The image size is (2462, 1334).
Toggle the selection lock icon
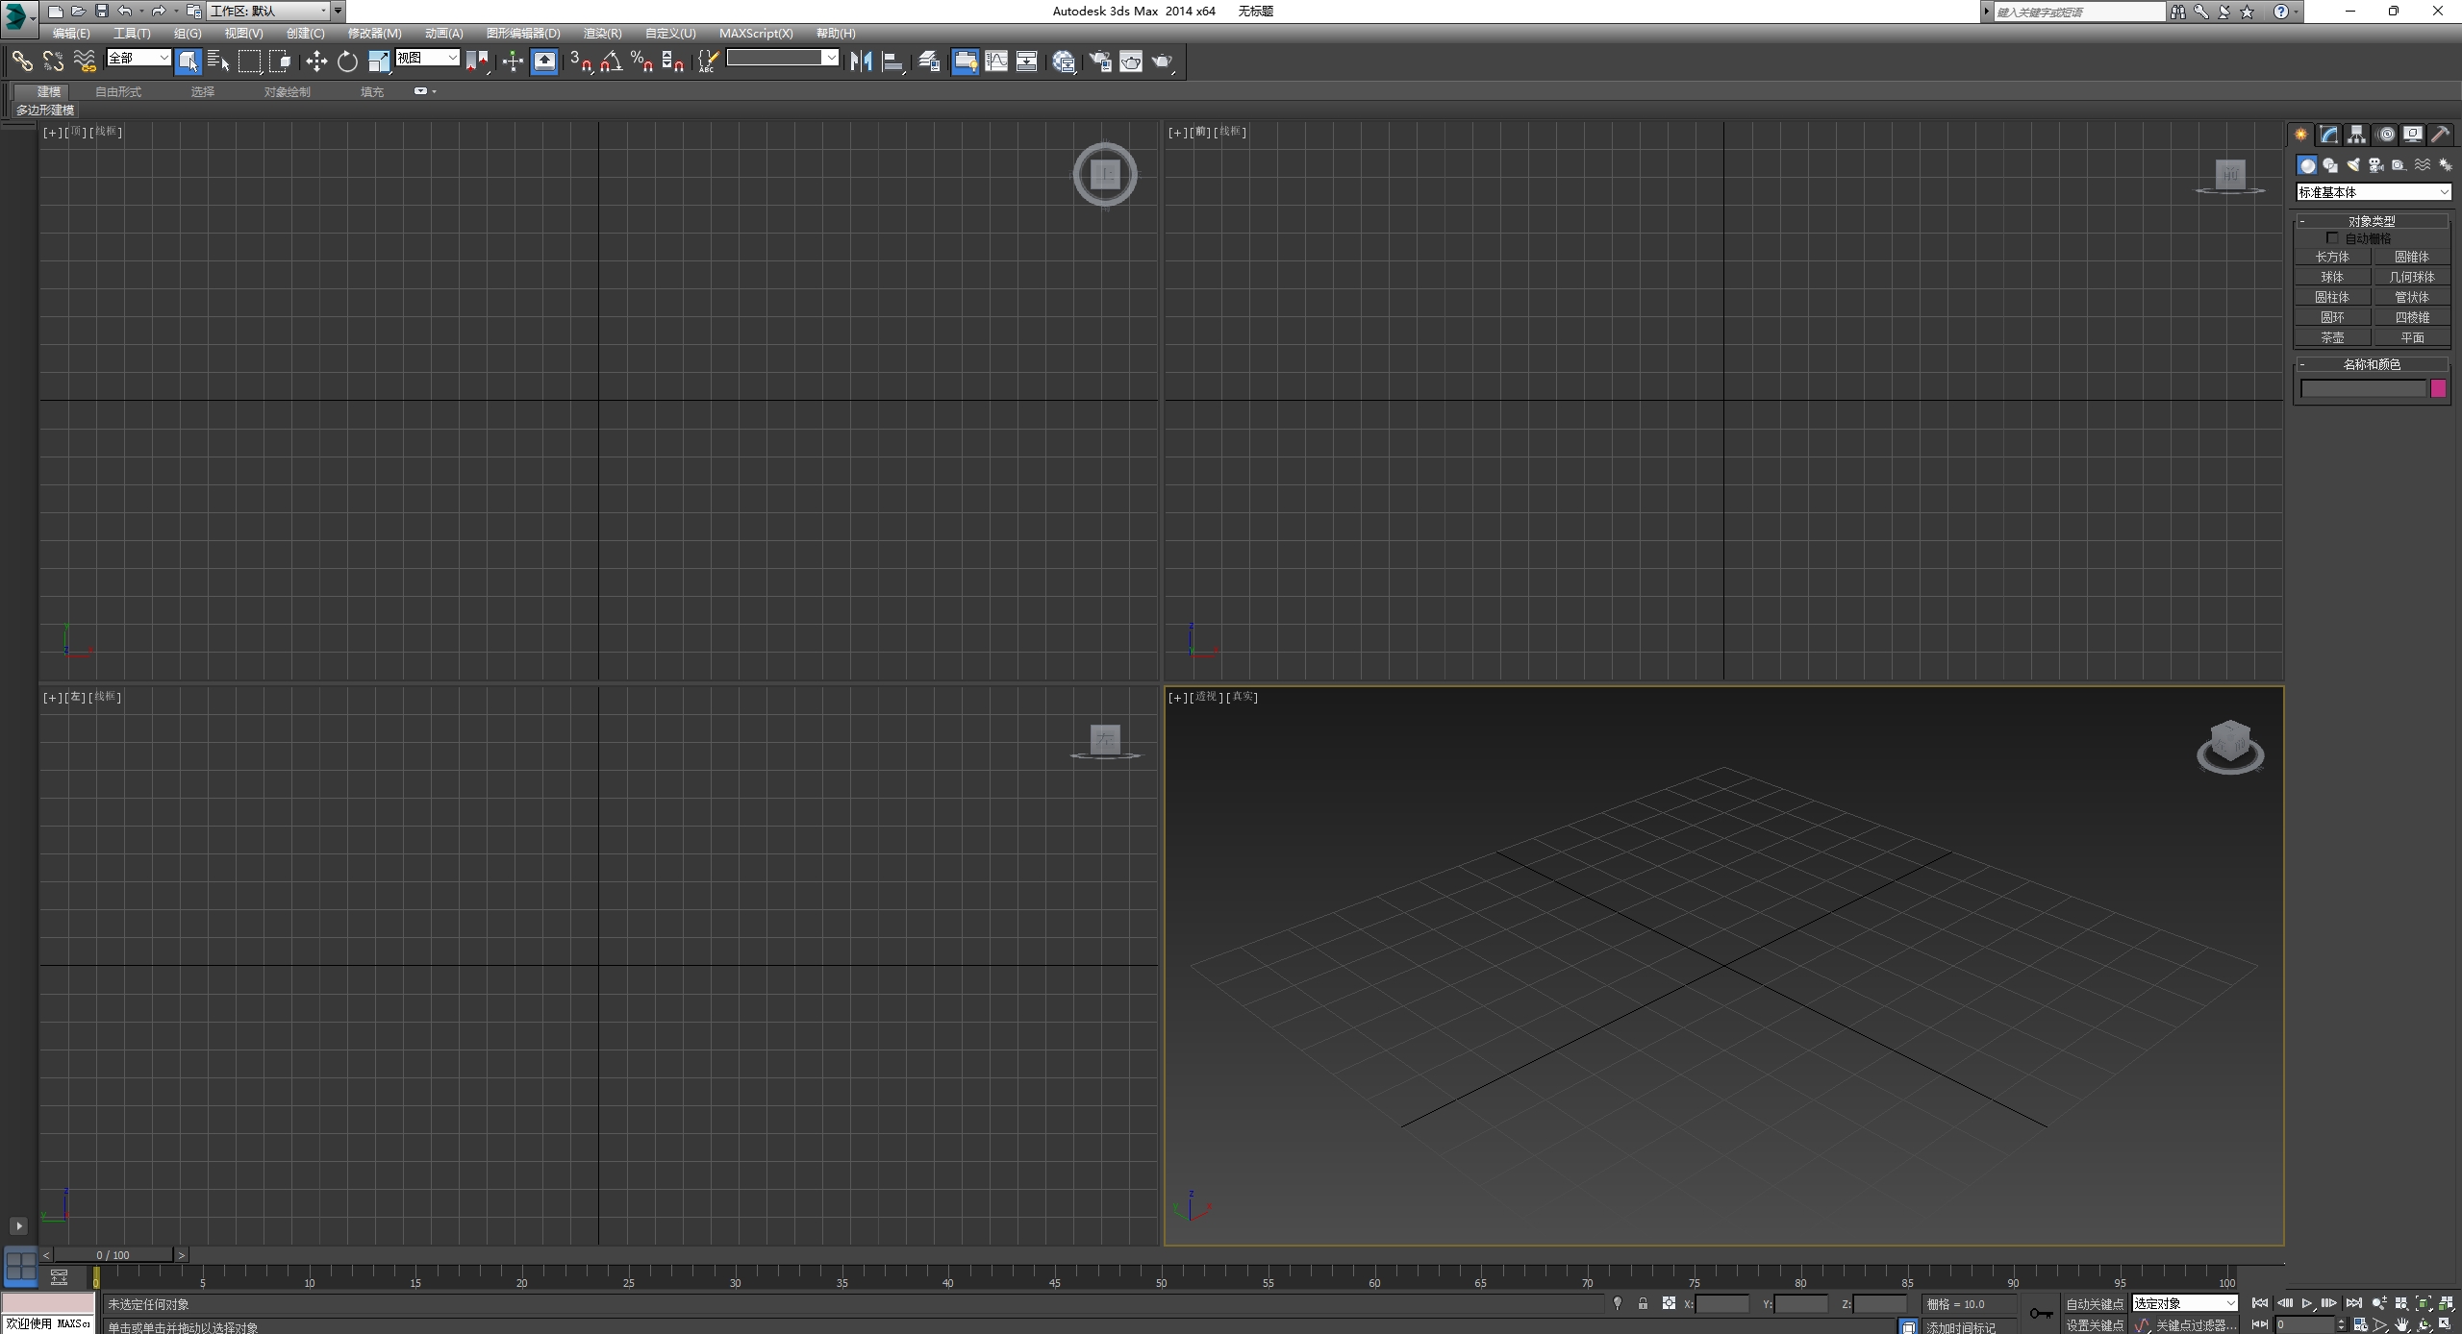pos(1643,1304)
